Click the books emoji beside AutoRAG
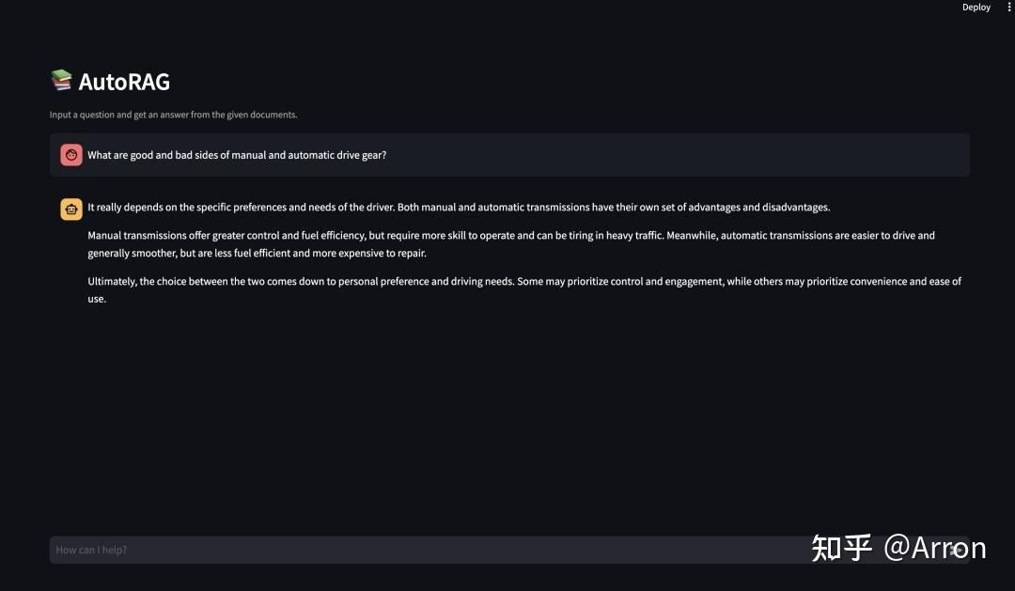 61,81
